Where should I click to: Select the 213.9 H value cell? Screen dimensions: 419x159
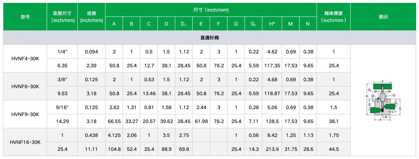tap(272, 149)
